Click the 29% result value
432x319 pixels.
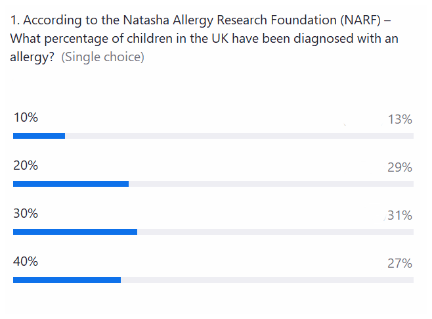coord(399,167)
